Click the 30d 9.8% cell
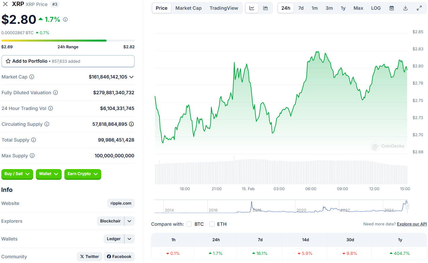 pyautogui.click(x=350, y=254)
